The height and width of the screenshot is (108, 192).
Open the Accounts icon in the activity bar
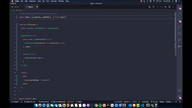pos(179,91)
